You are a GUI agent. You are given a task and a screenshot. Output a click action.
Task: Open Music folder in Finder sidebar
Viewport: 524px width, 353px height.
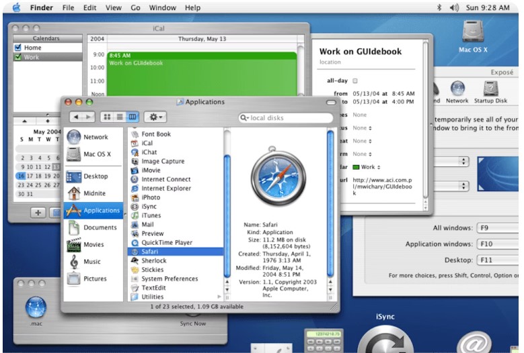(x=93, y=261)
